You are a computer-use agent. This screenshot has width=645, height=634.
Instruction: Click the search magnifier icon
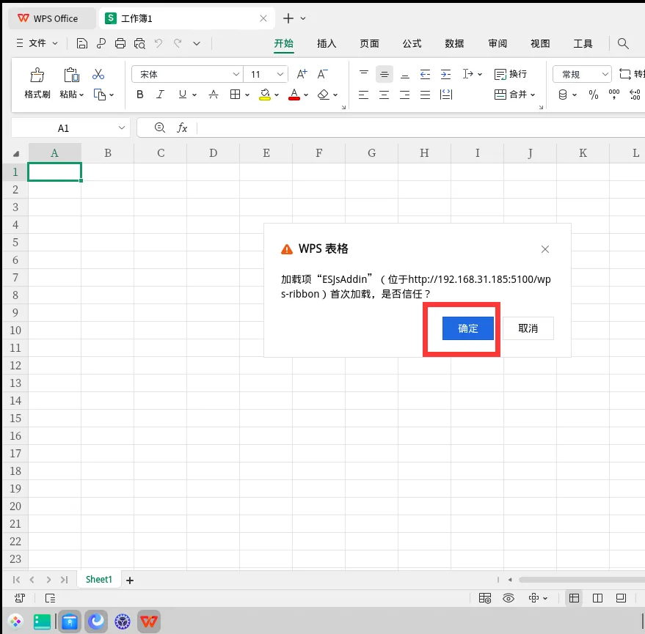click(x=623, y=43)
